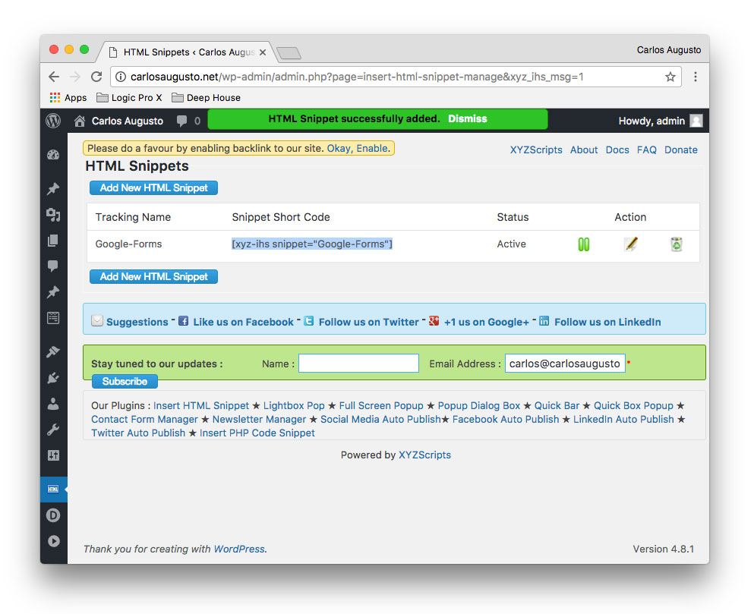754x614 pixels.
Task: Focus the Email Address field
Action: tap(565, 363)
